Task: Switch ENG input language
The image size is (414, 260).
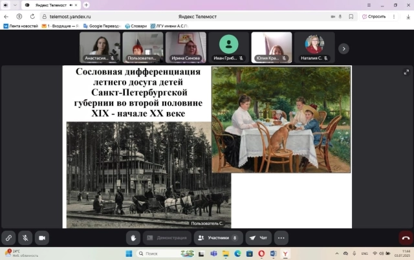Action: (x=365, y=254)
